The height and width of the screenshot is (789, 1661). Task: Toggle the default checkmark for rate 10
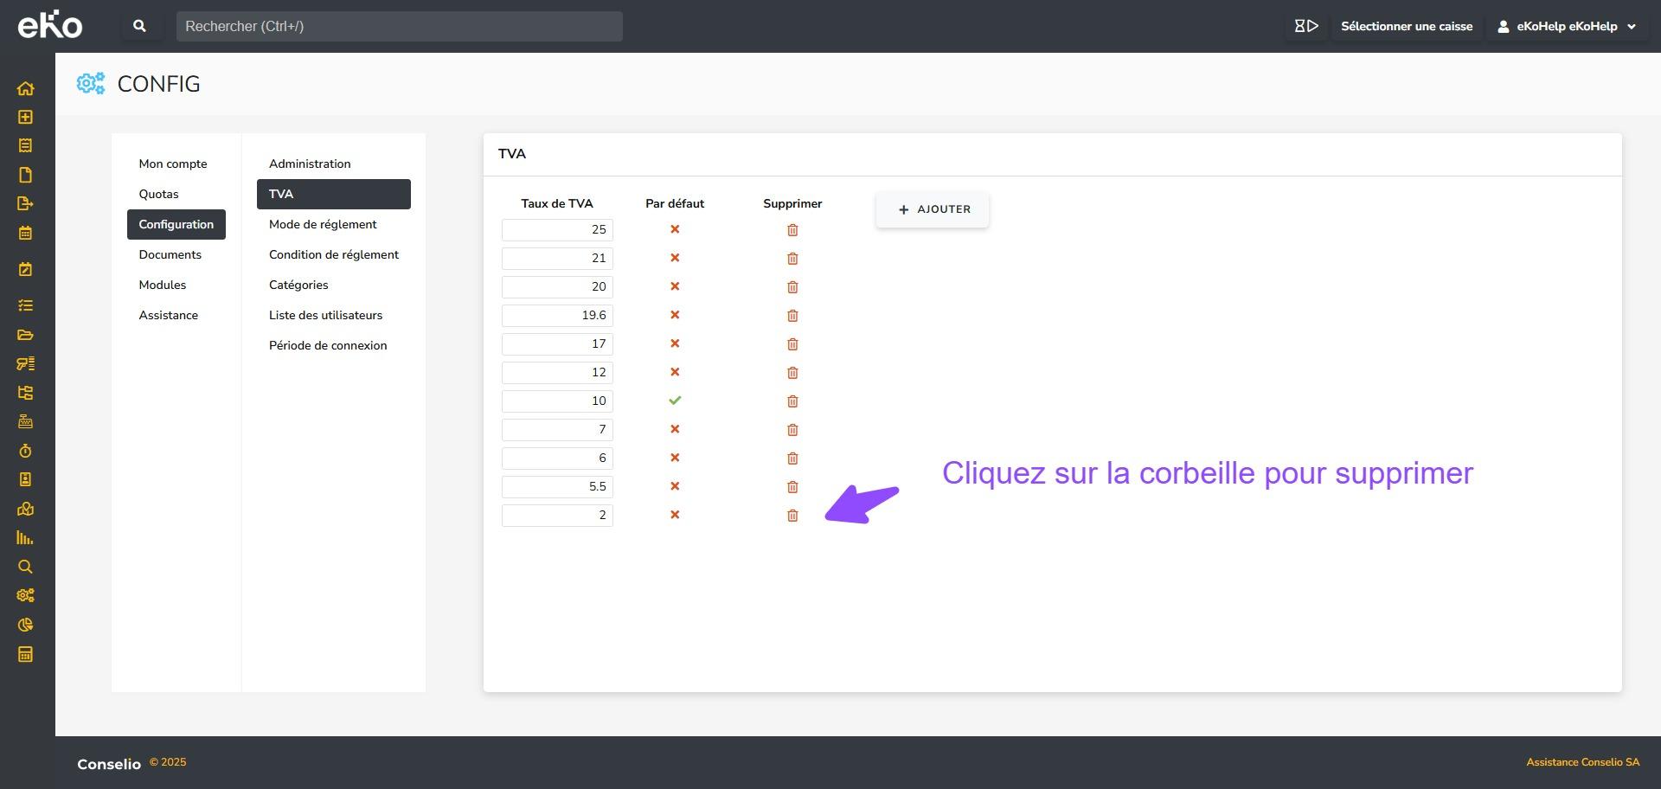click(675, 401)
